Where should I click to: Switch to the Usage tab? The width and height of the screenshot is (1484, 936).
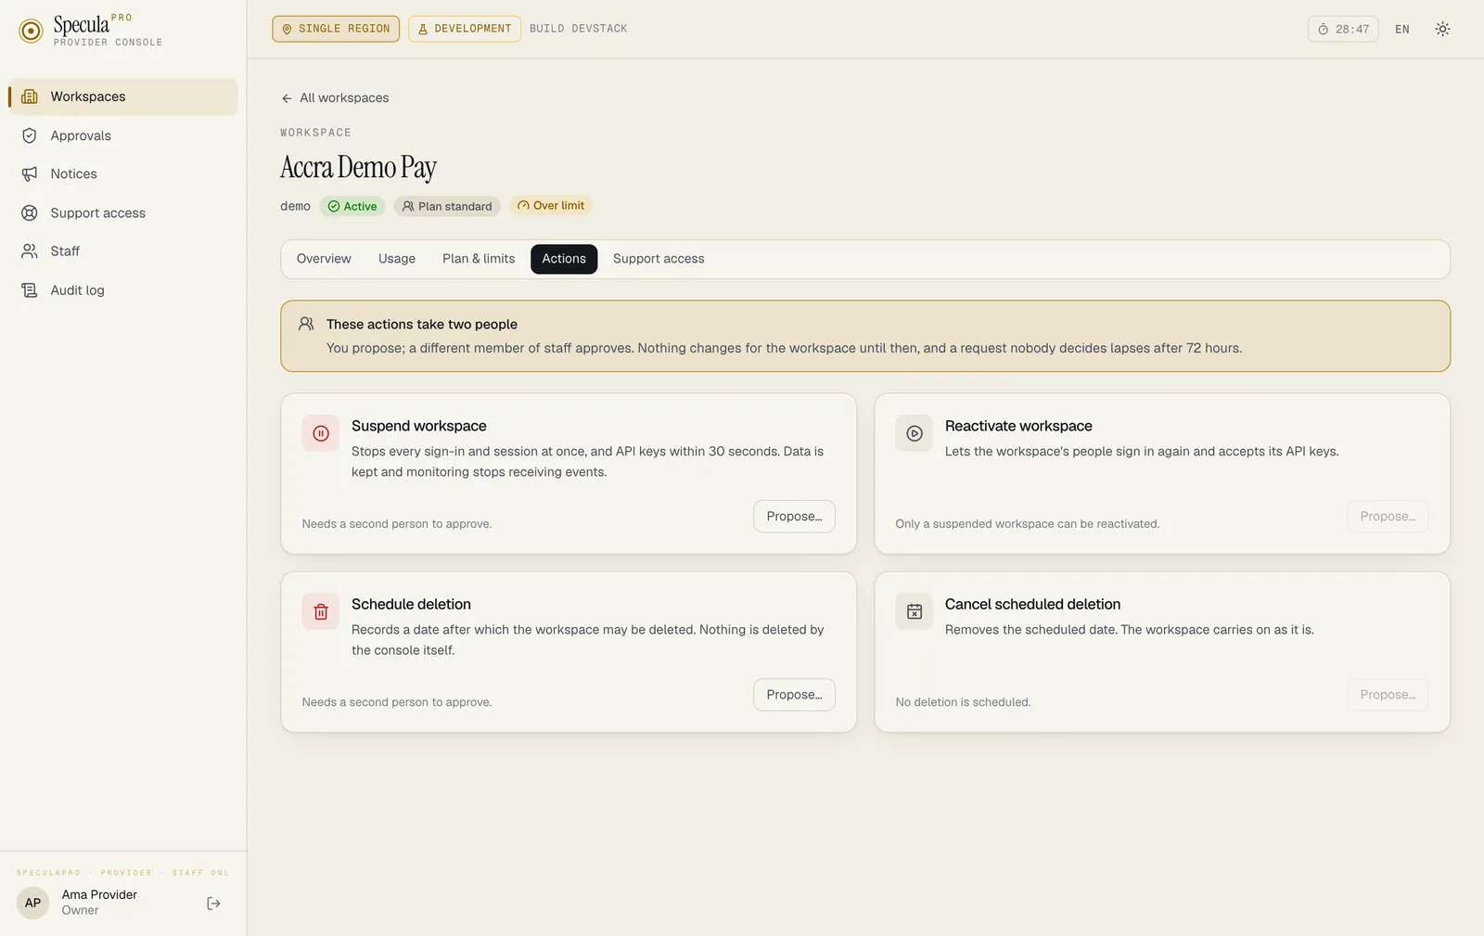coord(397,259)
